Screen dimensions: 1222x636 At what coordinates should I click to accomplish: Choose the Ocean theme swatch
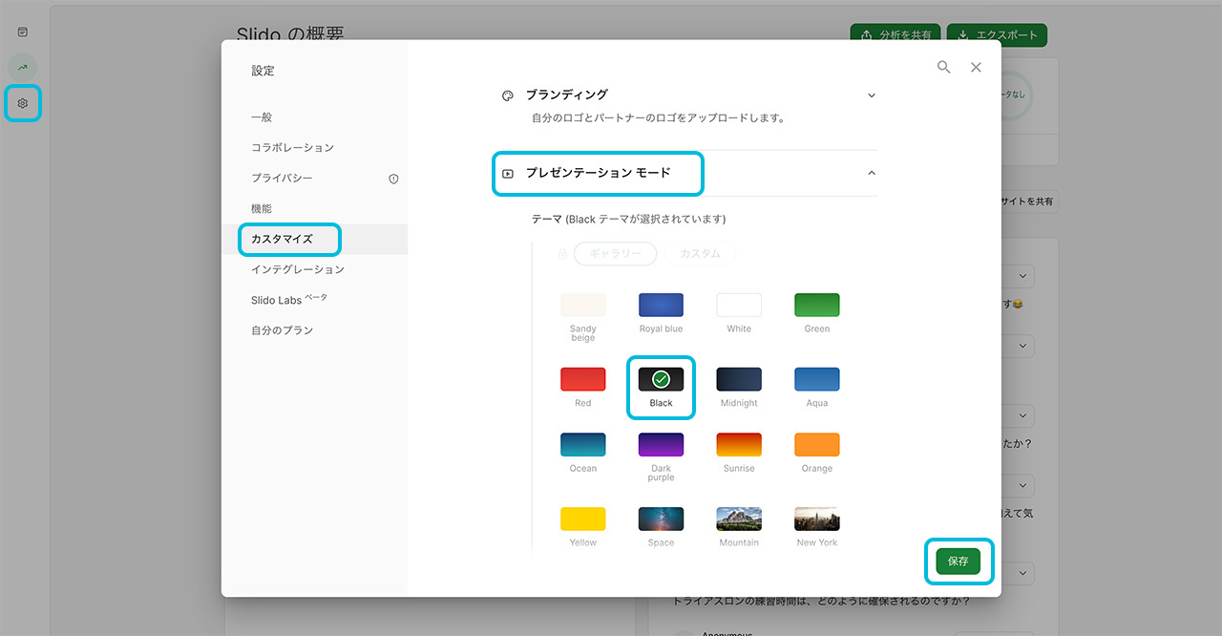[x=583, y=445]
